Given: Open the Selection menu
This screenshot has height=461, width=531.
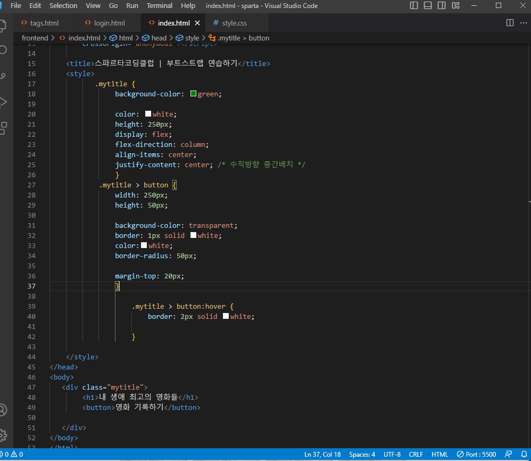Looking at the screenshot, I should [63, 5].
